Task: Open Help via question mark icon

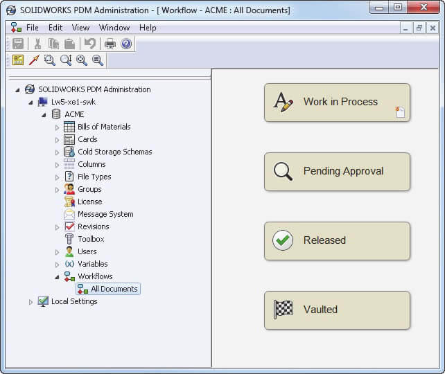Action: click(126, 44)
